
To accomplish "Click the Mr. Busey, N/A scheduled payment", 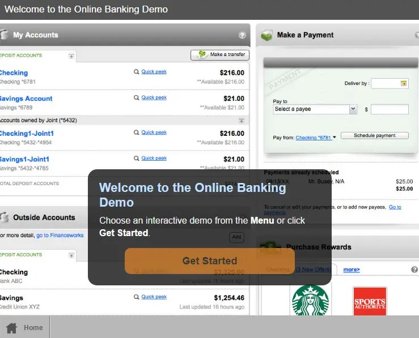I will [326, 182].
